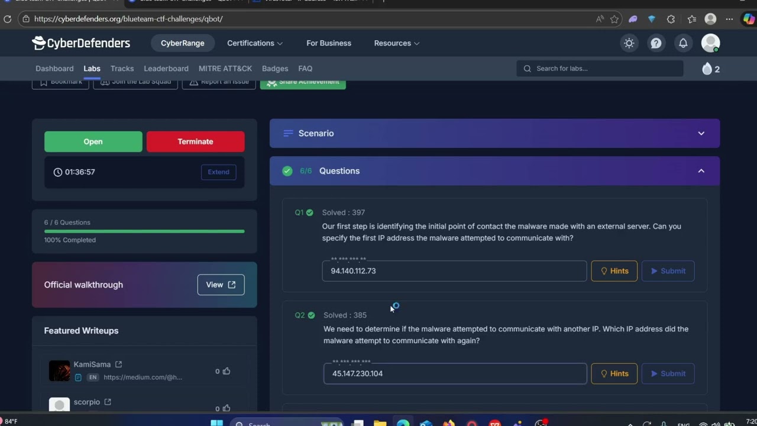Open the KamiSama medium.com writeup link
The width and height of the screenshot is (757, 426).
[143, 377]
